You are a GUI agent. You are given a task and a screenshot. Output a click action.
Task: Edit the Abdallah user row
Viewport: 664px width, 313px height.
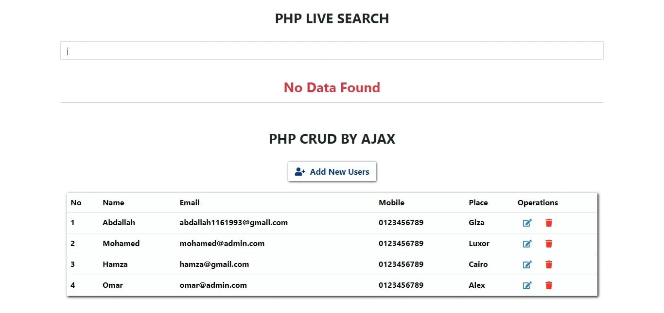[x=527, y=223]
